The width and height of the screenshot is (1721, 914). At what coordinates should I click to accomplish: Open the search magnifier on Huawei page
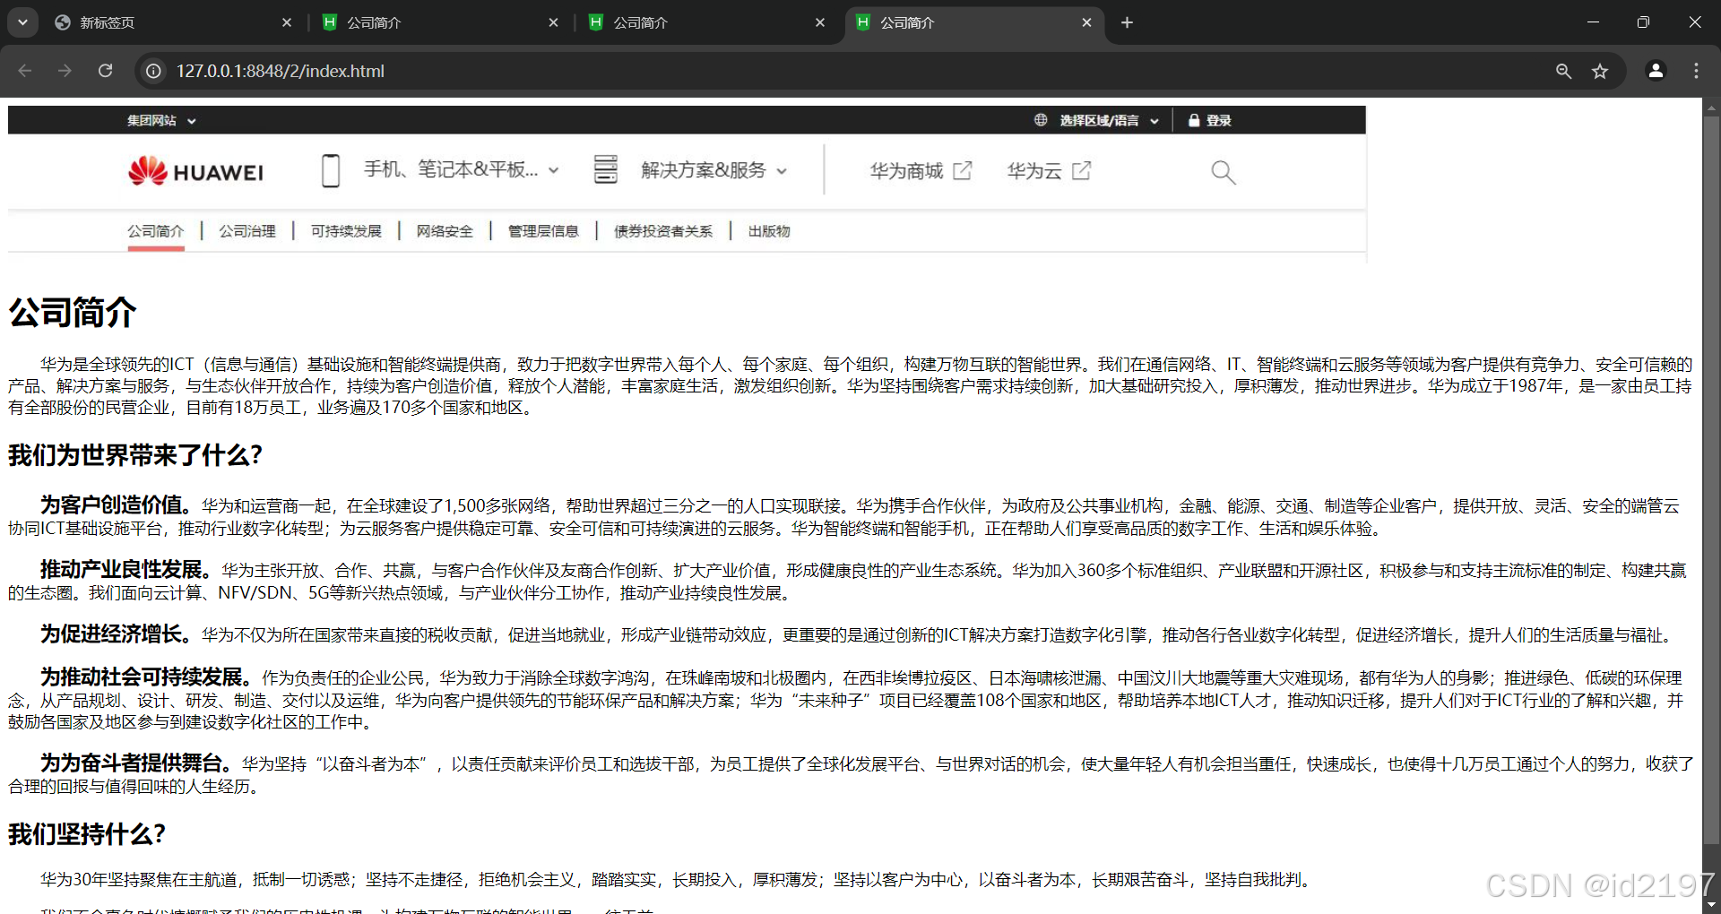(x=1223, y=172)
